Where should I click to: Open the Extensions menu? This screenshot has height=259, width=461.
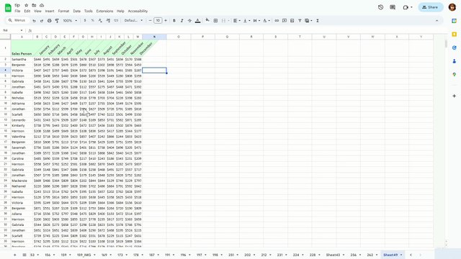pos(104,12)
